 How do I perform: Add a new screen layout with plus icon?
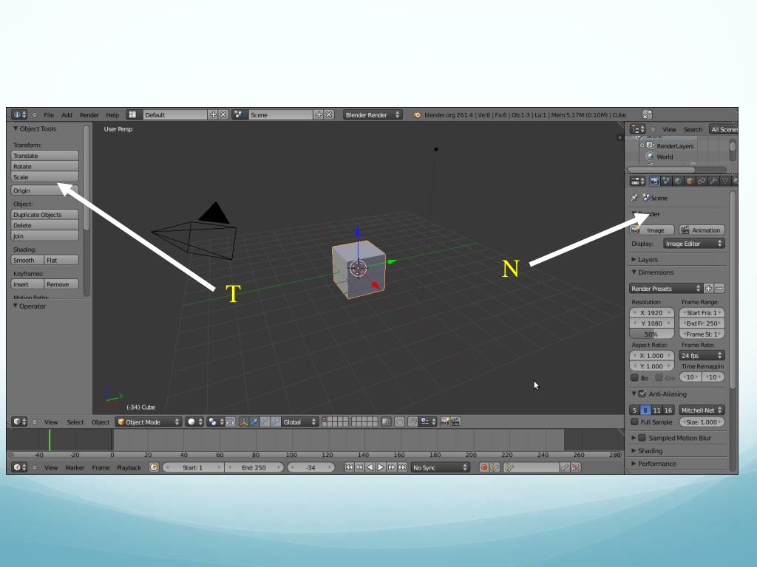pyautogui.click(x=213, y=114)
